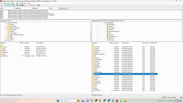The width and height of the screenshot is (183, 103).
Task: Reconnect to last server icon
Action: [x=28, y=5]
